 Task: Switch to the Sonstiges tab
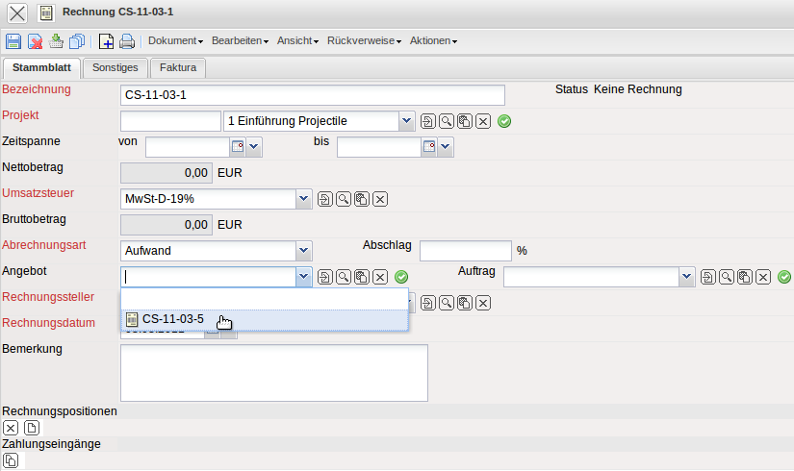(x=115, y=67)
